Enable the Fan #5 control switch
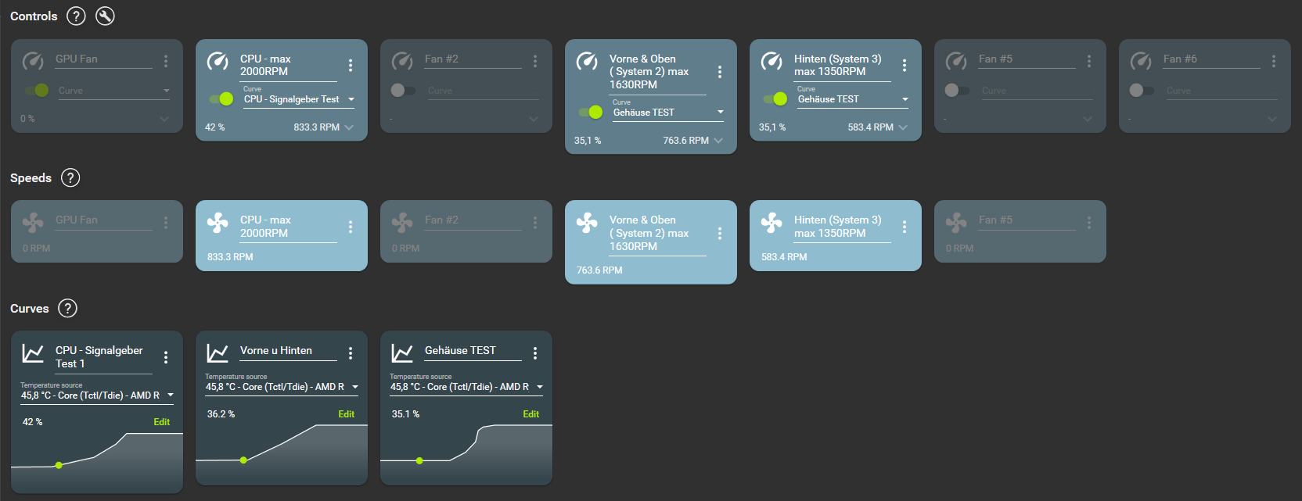 point(957,91)
